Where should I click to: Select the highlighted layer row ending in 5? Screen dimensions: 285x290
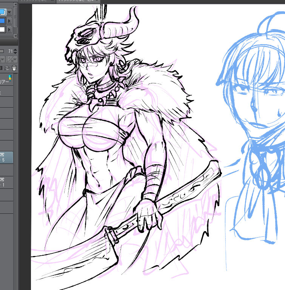6,157
